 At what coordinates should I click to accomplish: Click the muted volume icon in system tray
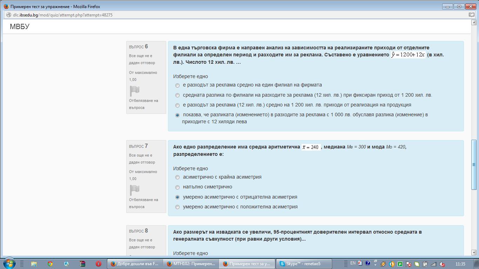[x=443, y=264]
